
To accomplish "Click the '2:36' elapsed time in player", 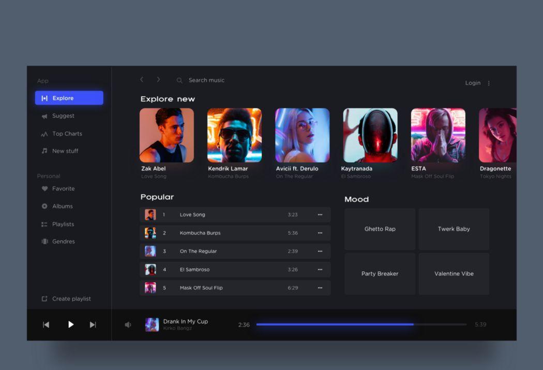I will pyautogui.click(x=244, y=325).
